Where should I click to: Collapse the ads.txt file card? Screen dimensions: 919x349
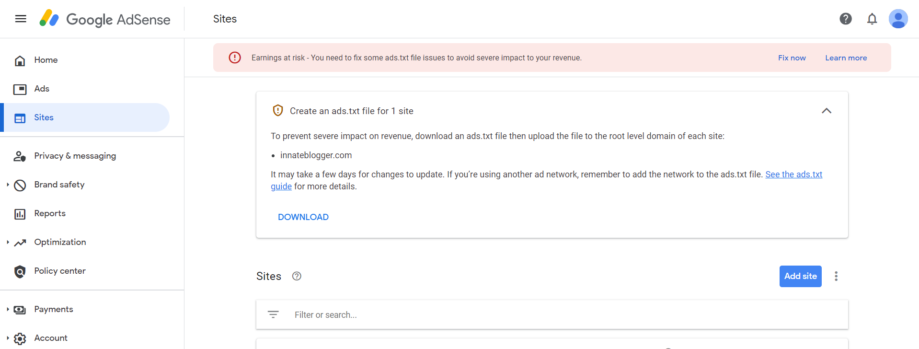[826, 111]
